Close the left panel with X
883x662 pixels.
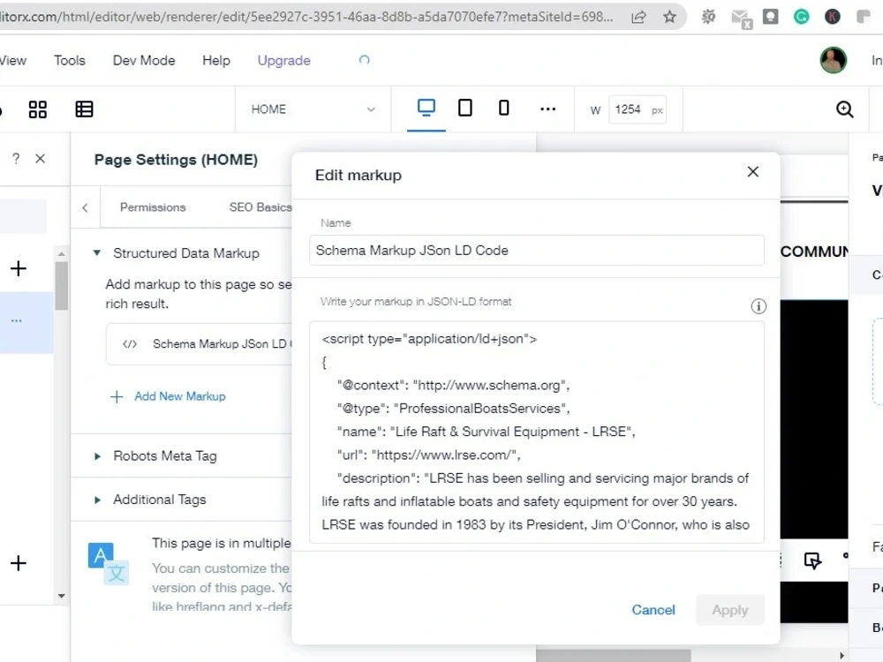pyautogui.click(x=40, y=159)
